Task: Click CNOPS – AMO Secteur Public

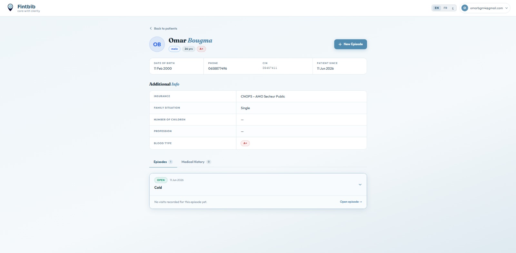Action: pyautogui.click(x=263, y=96)
